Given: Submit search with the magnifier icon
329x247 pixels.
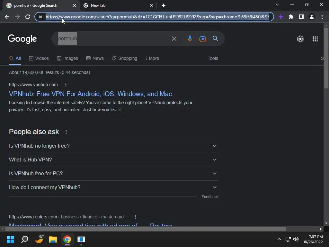Looking at the screenshot, I should [216, 39].
